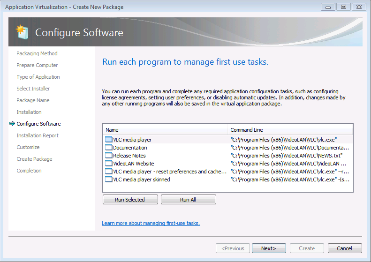Select the Prepare Computer step

[37, 65]
